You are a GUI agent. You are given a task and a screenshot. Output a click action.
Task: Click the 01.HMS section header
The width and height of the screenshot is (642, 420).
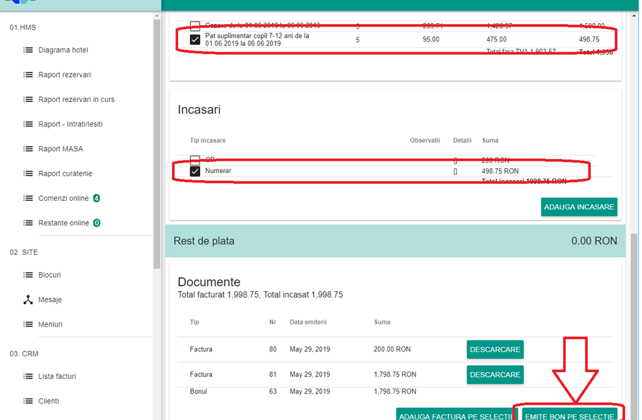pyautogui.click(x=23, y=28)
